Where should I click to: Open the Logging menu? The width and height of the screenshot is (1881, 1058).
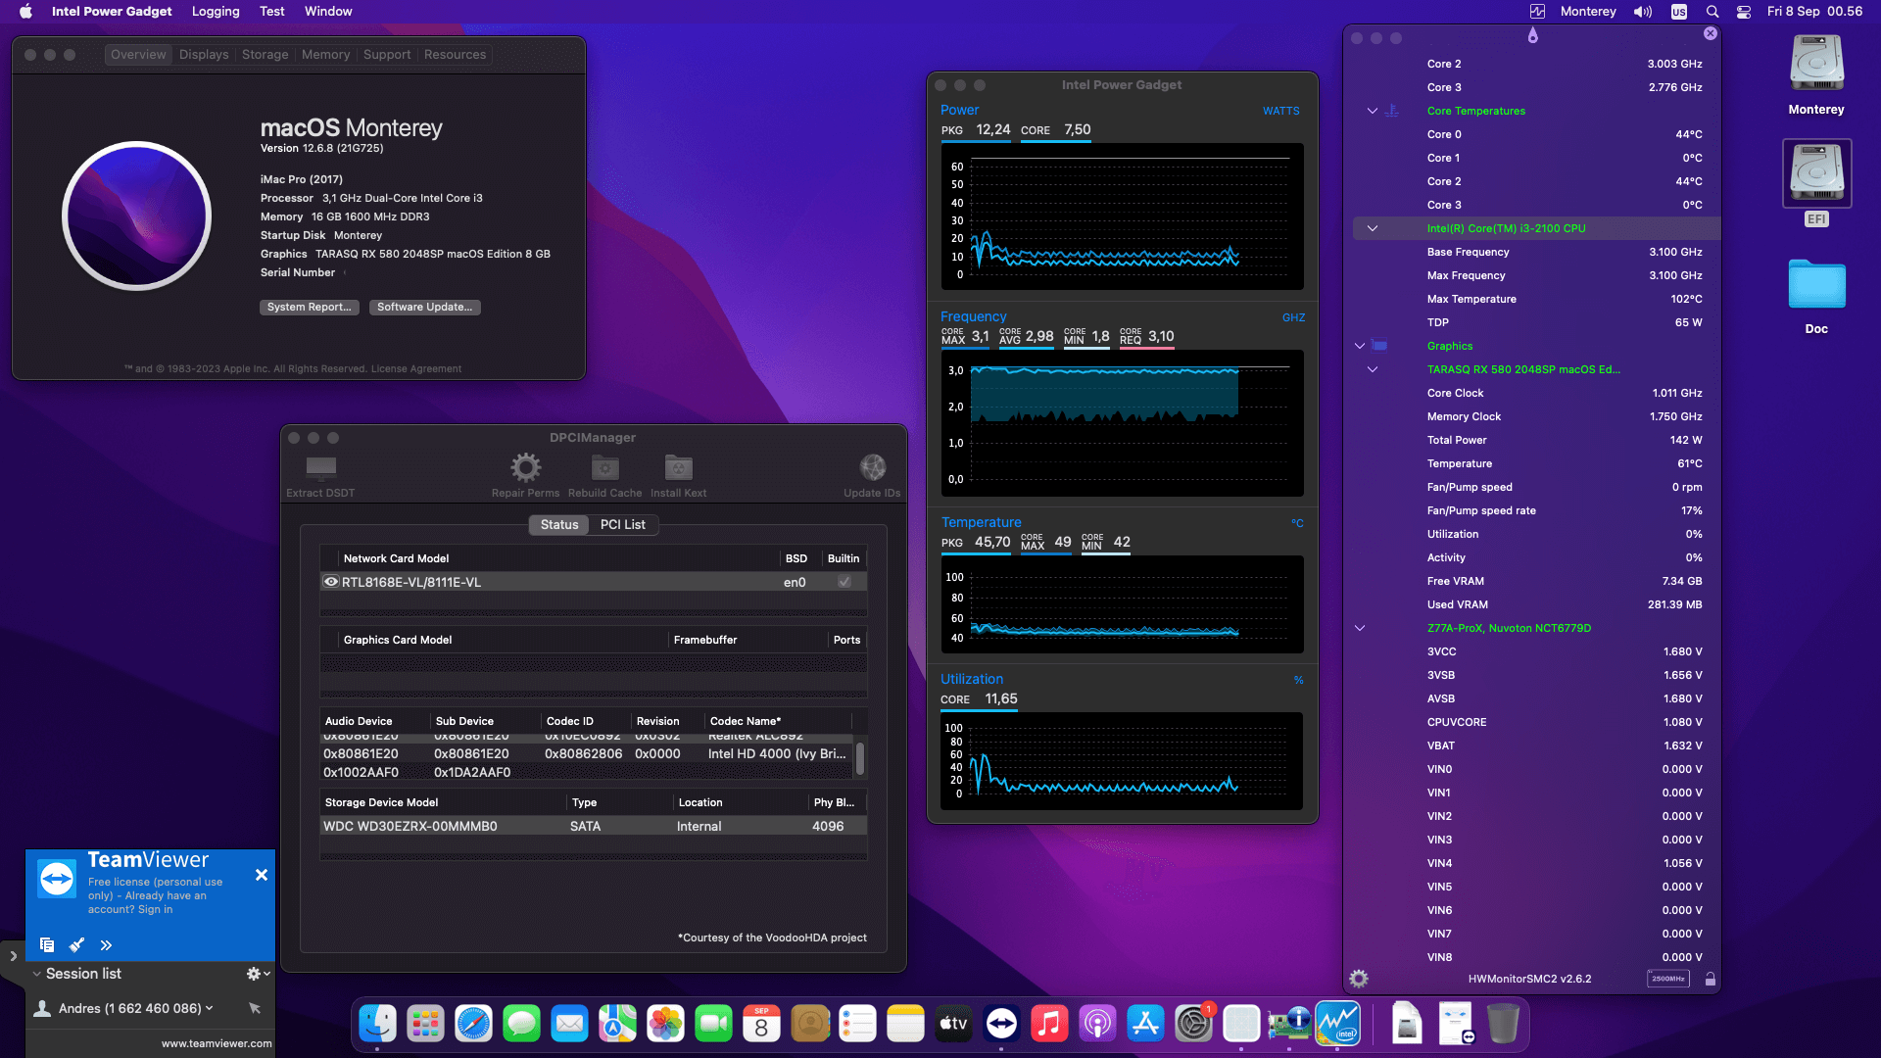216,12
